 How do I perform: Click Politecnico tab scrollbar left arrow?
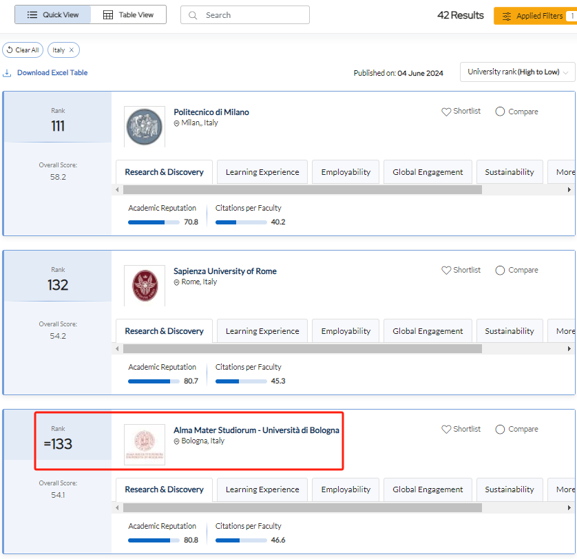pos(117,190)
